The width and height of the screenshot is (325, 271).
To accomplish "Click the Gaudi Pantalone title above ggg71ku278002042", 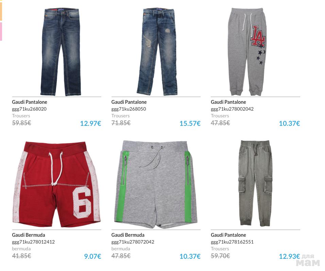I will tap(228, 102).
